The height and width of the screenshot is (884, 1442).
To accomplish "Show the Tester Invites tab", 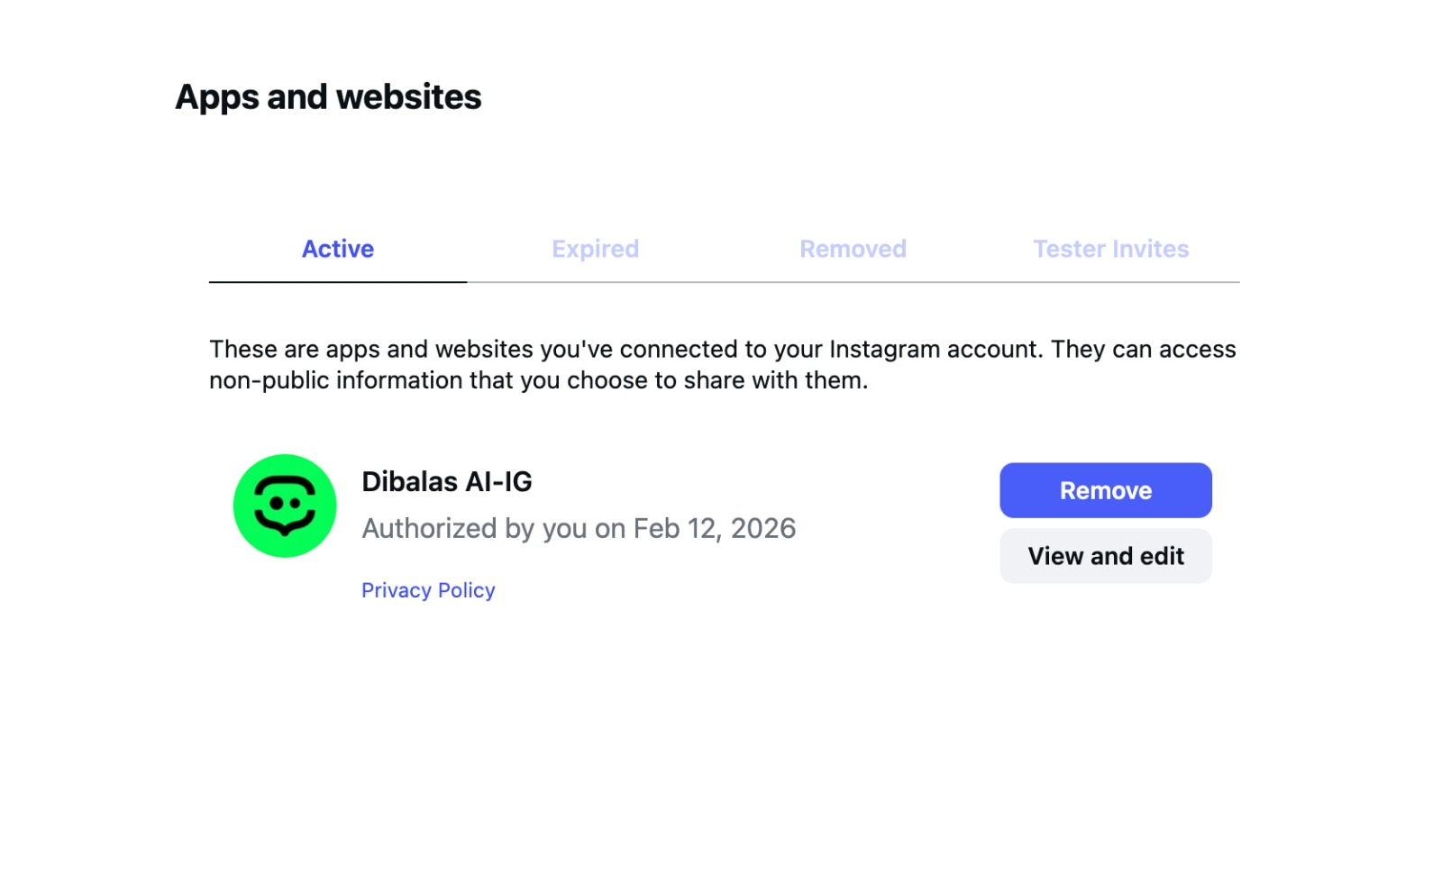I will 1110,249.
